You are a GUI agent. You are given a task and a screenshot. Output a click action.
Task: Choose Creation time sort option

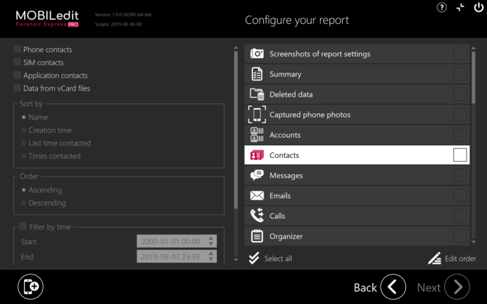pyautogui.click(x=24, y=131)
